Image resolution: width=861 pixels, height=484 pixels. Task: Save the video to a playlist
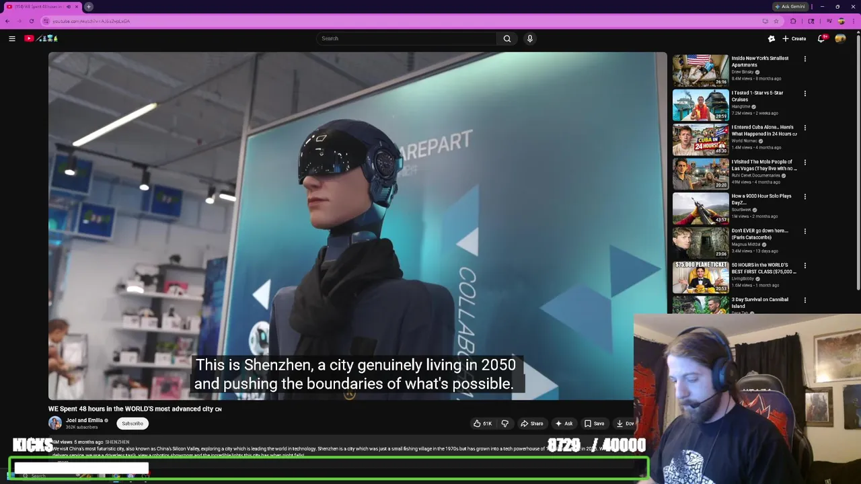click(594, 424)
